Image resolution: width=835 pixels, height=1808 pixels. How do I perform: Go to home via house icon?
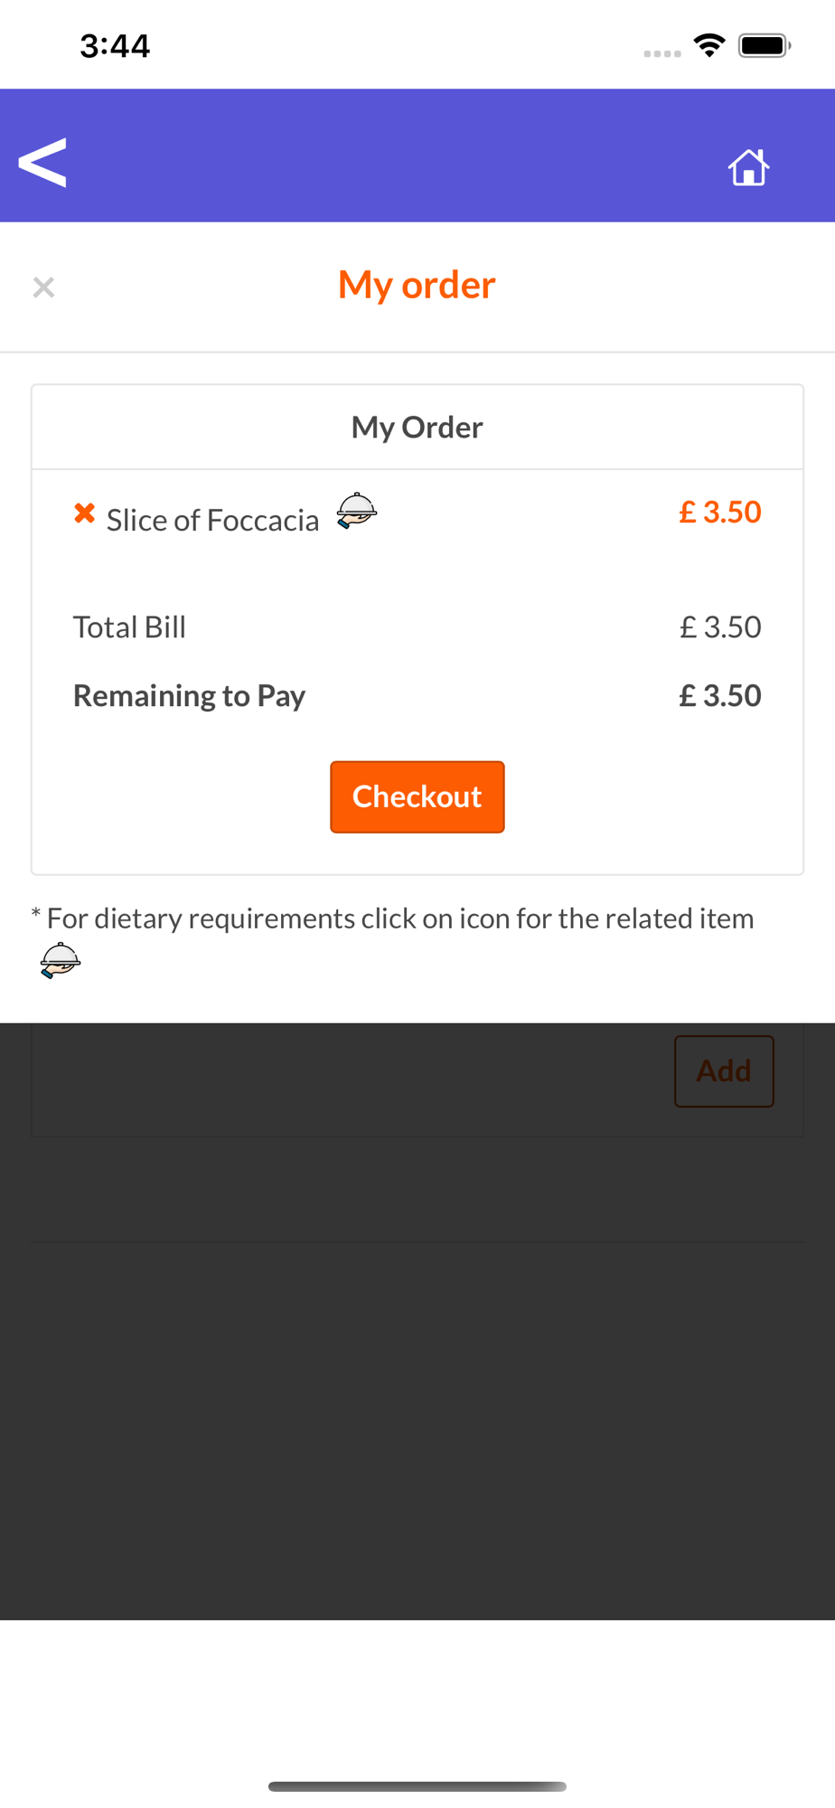(x=748, y=167)
